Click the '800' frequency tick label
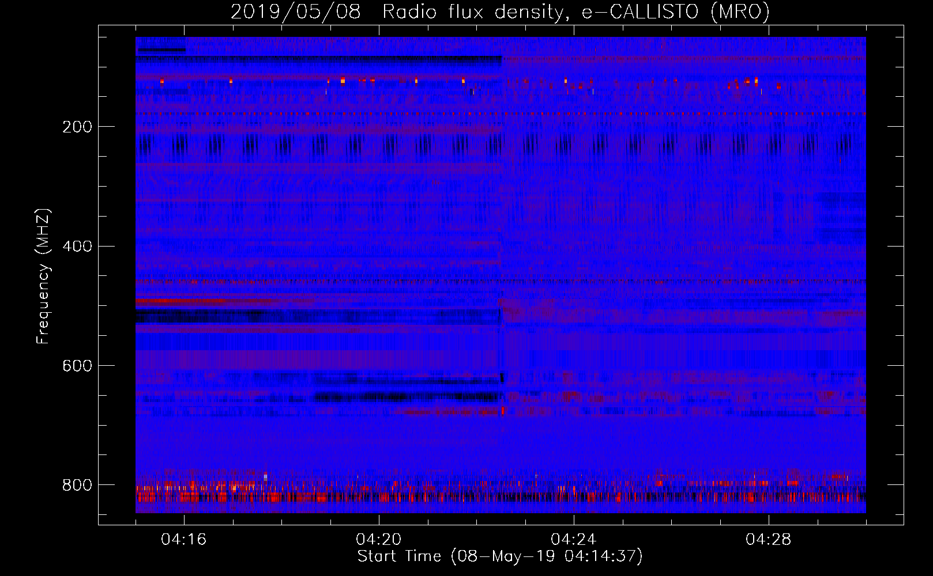This screenshot has width=933, height=576. [77, 485]
